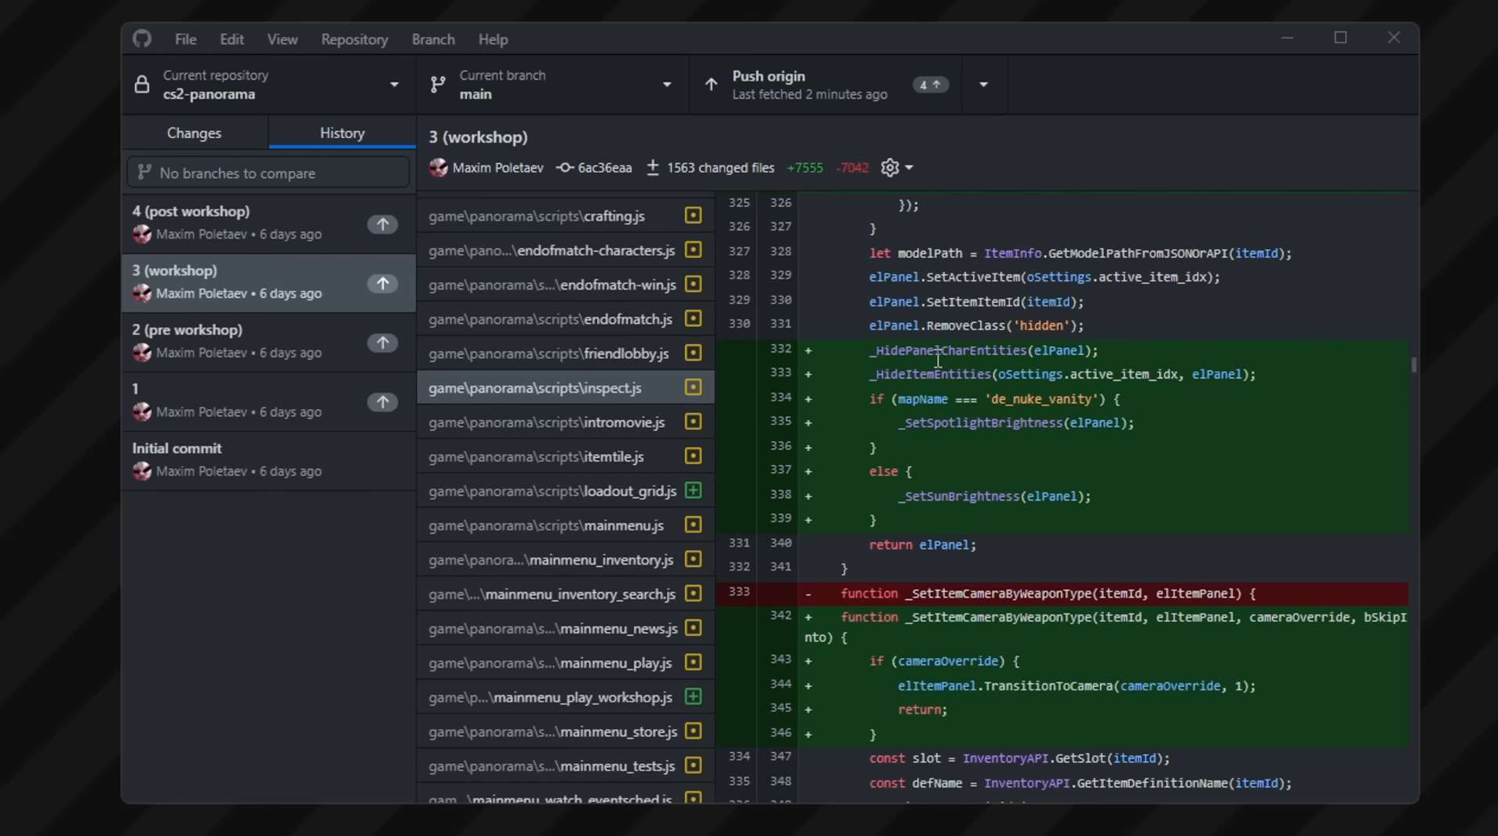Viewport: 1498px width, 836px height.
Task: Open itemtile.js file
Action: tap(565, 456)
